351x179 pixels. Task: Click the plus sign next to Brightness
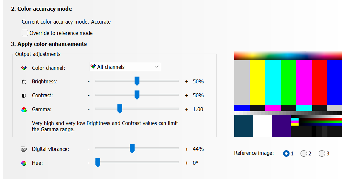pos(187,82)
